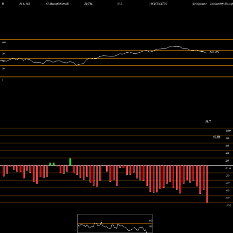Click the "SI(TM)" header text
The width and height of the screenshot is (233, 233).
[89, 4]
